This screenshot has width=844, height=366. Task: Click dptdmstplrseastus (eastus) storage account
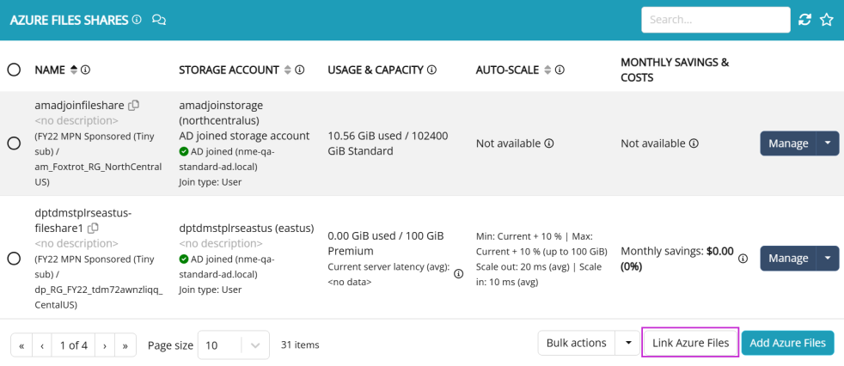(247, 229)
